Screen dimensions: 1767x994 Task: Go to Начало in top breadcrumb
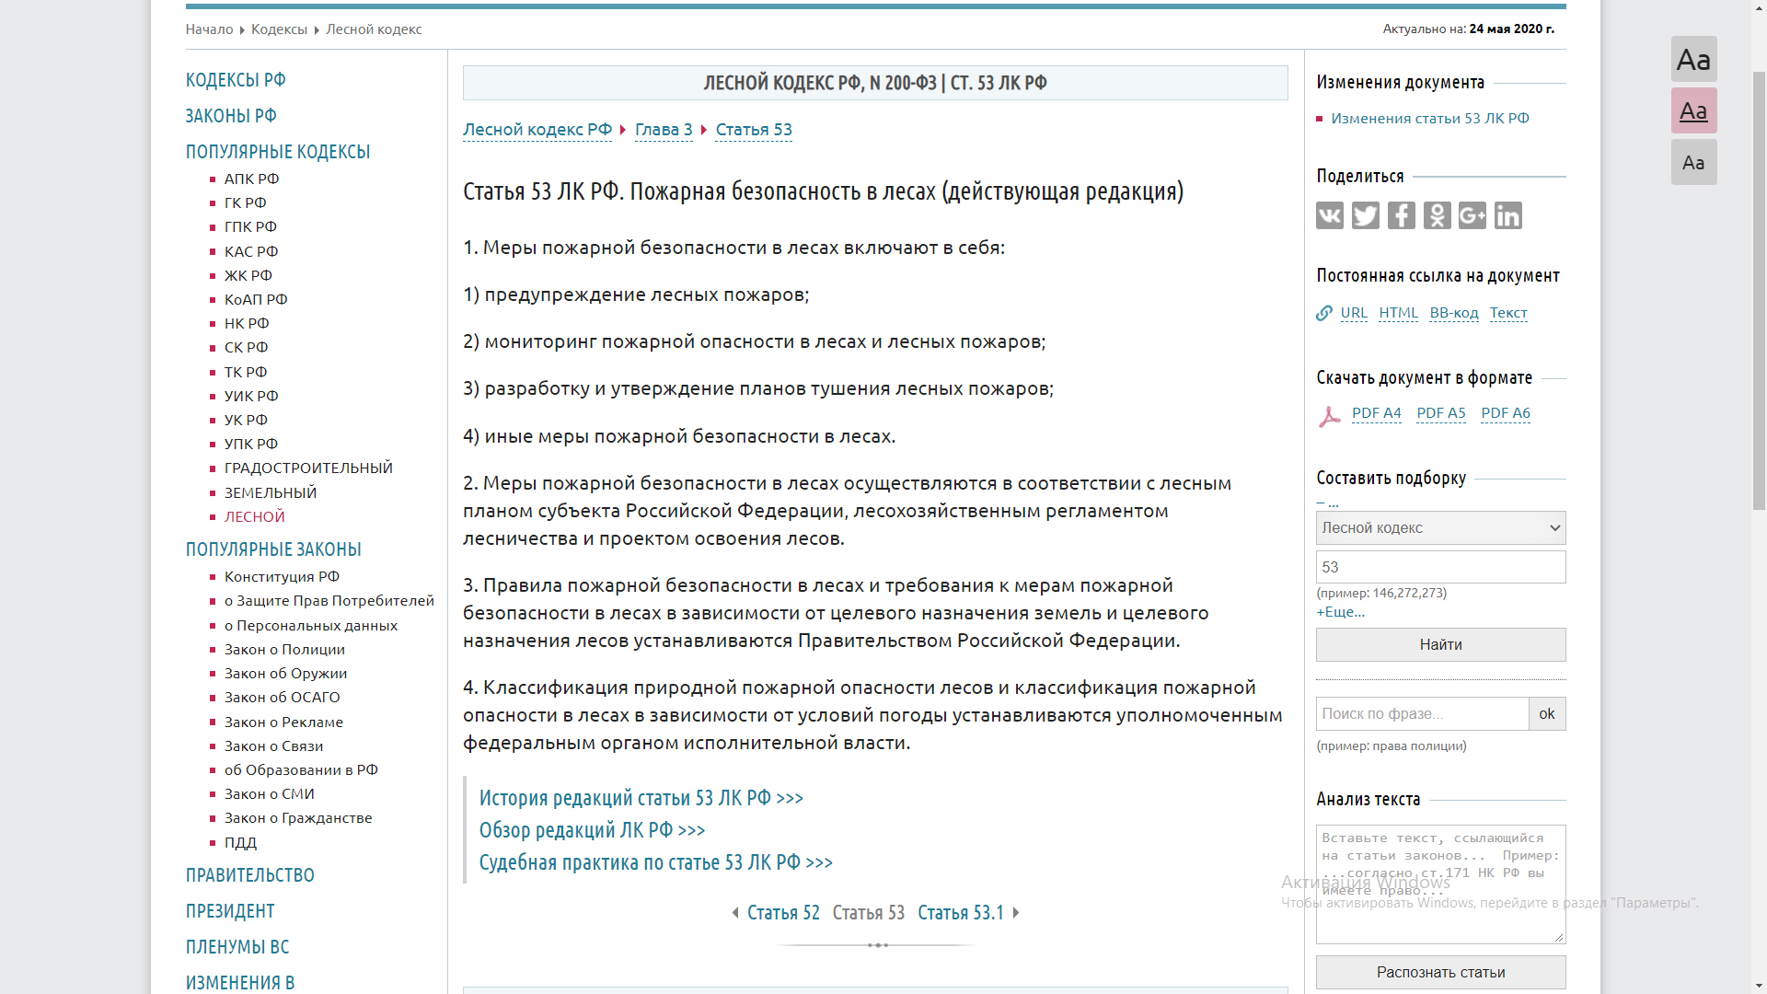coord(209,29)
